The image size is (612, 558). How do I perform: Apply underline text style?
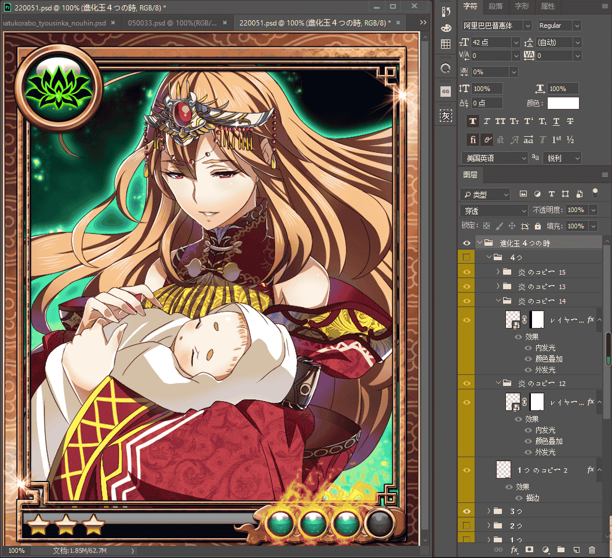pos(556,121)
